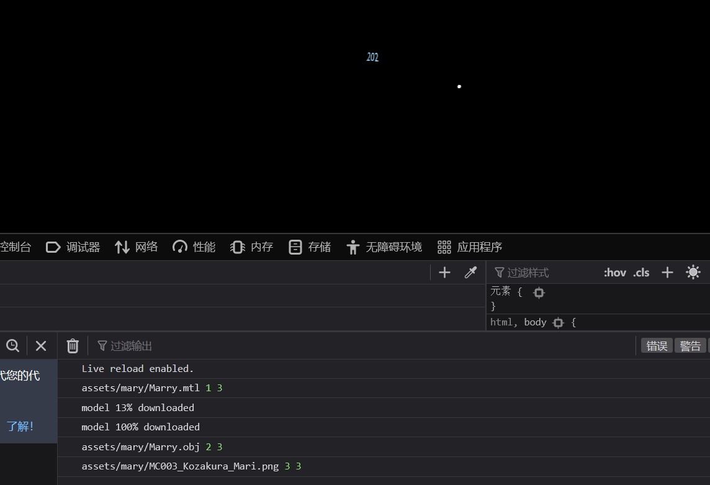Close the sidebar with the X icon

[x=41, y=346]
